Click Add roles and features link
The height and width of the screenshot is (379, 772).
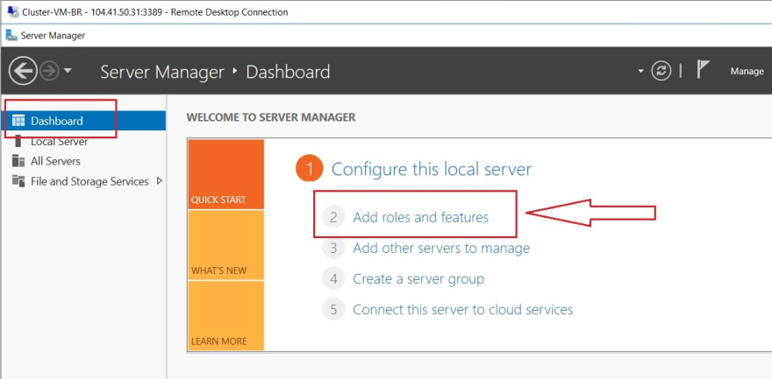[420, 217]
